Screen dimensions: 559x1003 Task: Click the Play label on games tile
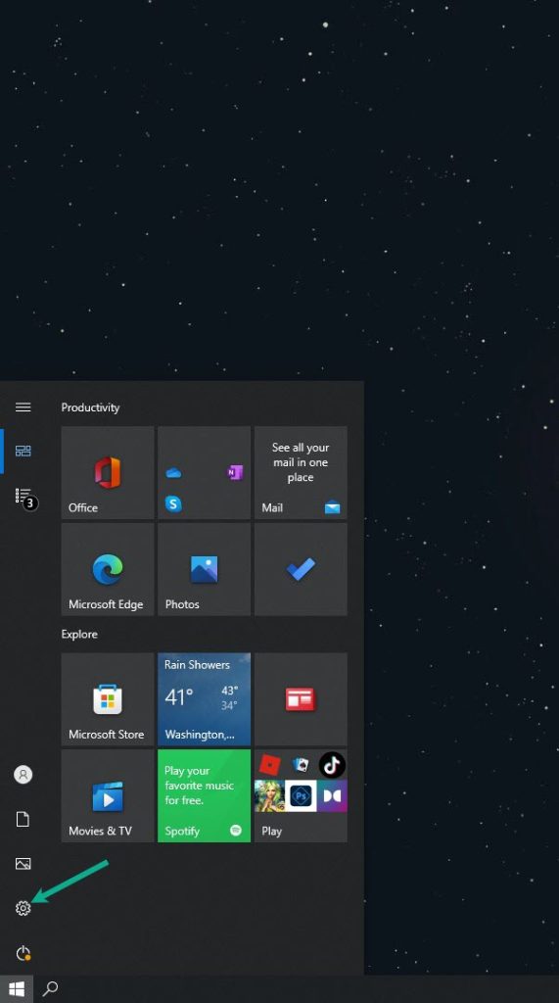point(272,831)
